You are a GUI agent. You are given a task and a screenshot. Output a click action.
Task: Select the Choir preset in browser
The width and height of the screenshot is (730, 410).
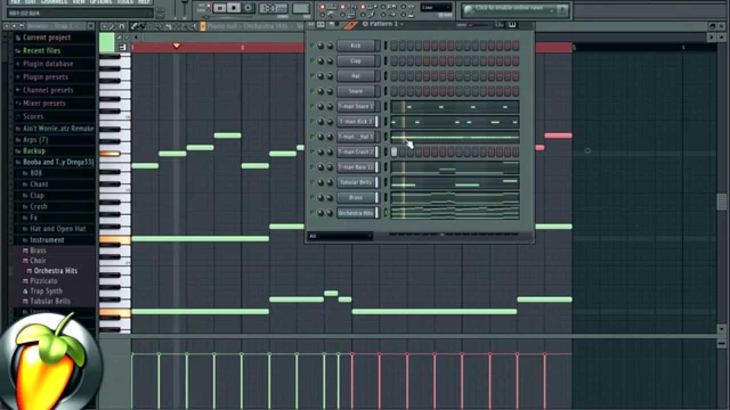tap(38, 261)
